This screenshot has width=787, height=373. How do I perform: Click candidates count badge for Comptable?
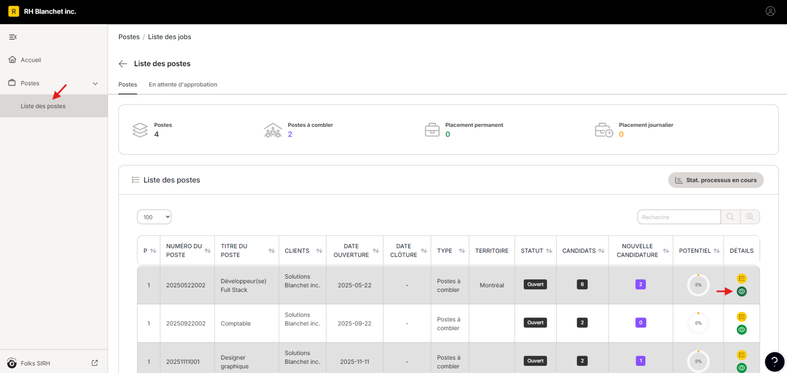coord(582,323)
